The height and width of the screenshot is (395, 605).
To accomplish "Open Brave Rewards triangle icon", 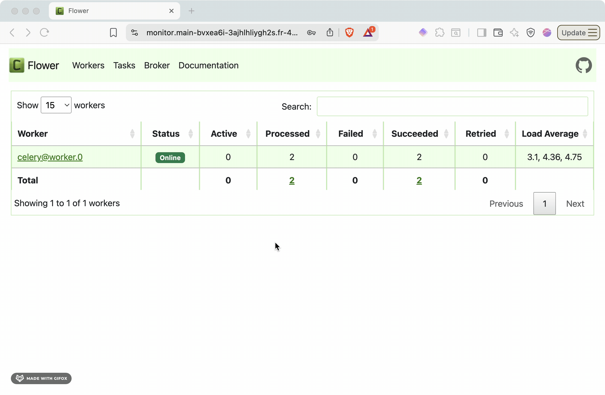I will (x=368, y=33).
